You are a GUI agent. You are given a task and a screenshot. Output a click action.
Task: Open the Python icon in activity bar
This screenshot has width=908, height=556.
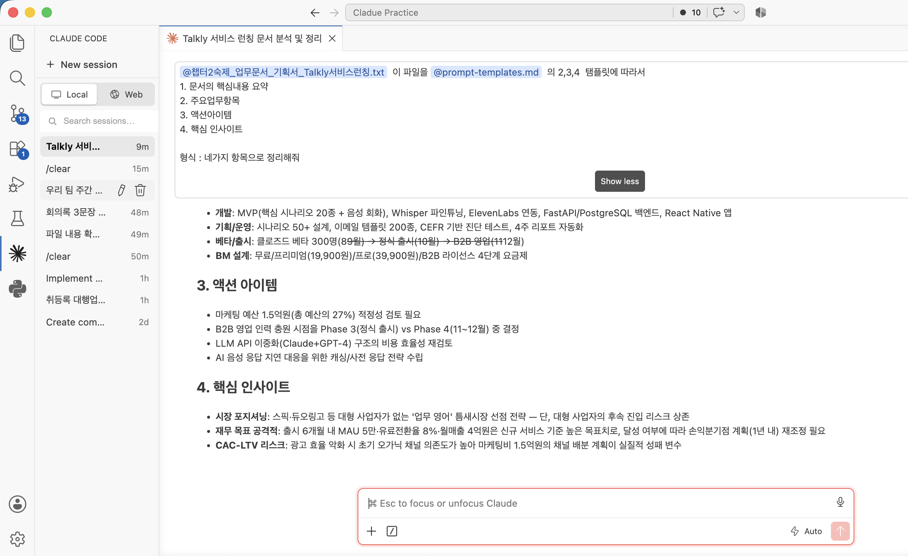(x=17, y=289)
